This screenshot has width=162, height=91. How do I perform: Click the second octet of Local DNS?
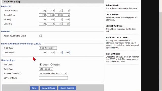50,24
